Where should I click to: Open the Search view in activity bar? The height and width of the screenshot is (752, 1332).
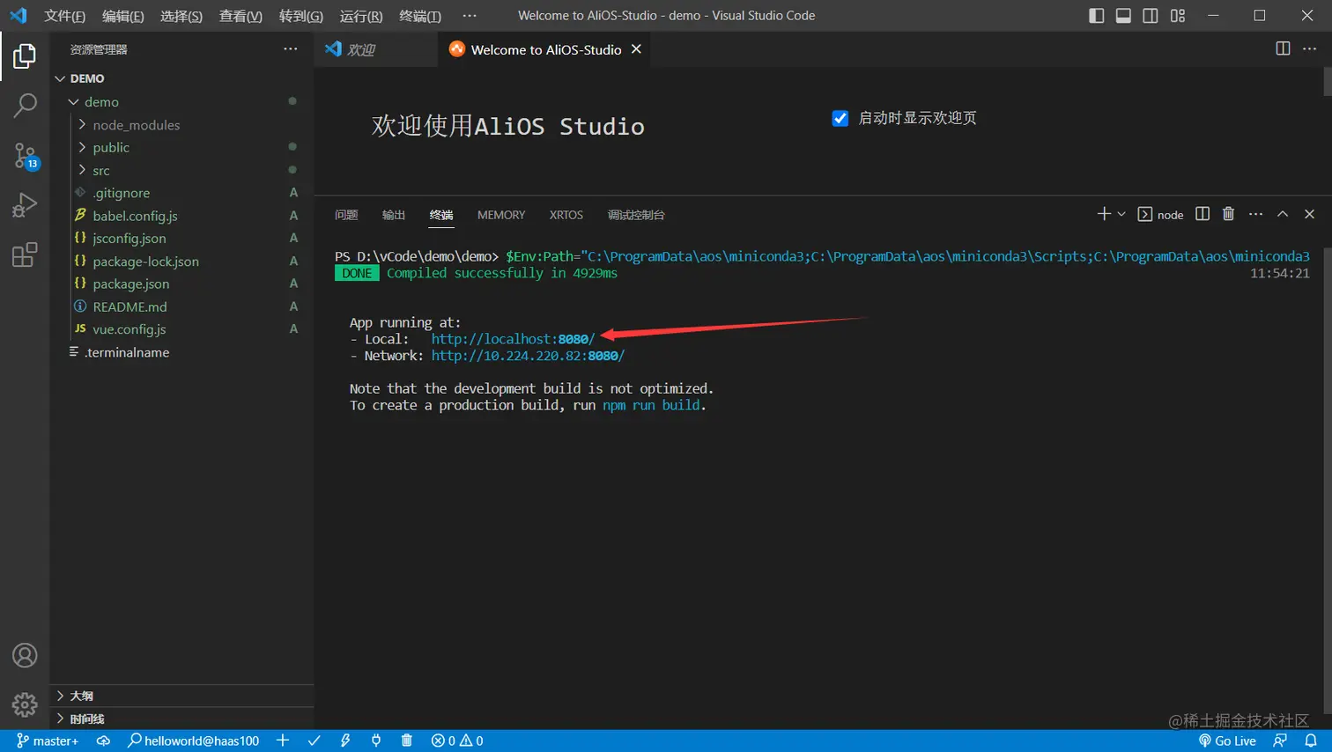coord(25,106)
